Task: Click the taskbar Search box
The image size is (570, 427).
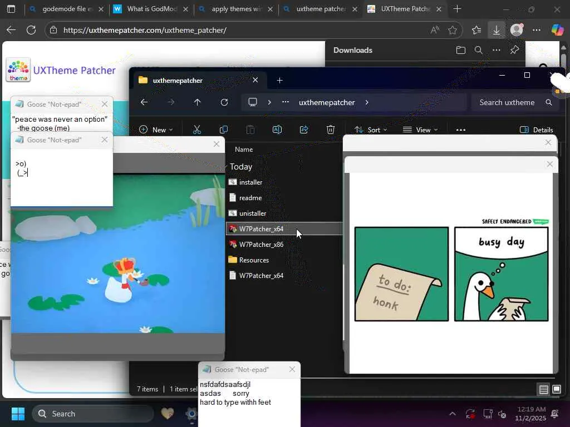Action: 94,414
